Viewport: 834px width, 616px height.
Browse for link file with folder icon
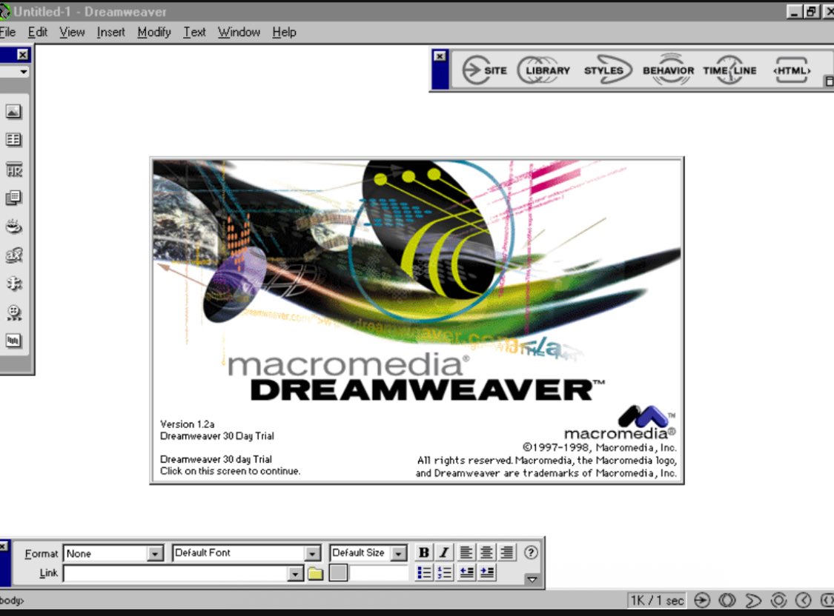[x=315, y=574]
